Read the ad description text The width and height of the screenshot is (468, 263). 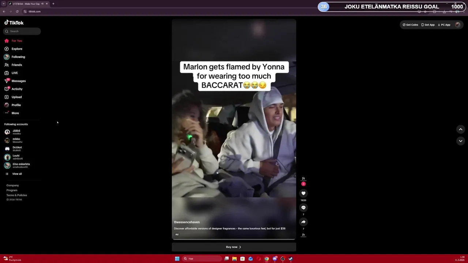pyautogui.click(x=230, y=228)
